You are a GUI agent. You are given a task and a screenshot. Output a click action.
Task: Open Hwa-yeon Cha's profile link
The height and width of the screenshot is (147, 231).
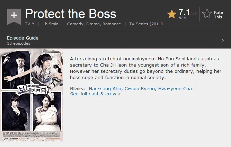click(x=175, y=89)
